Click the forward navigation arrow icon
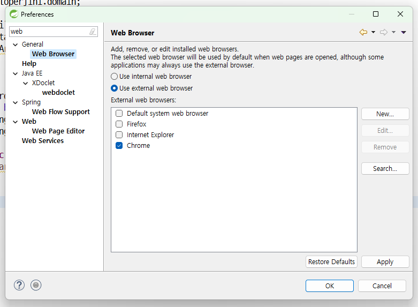The height and width of the screenshot is (307, 418). pos(384,32)
